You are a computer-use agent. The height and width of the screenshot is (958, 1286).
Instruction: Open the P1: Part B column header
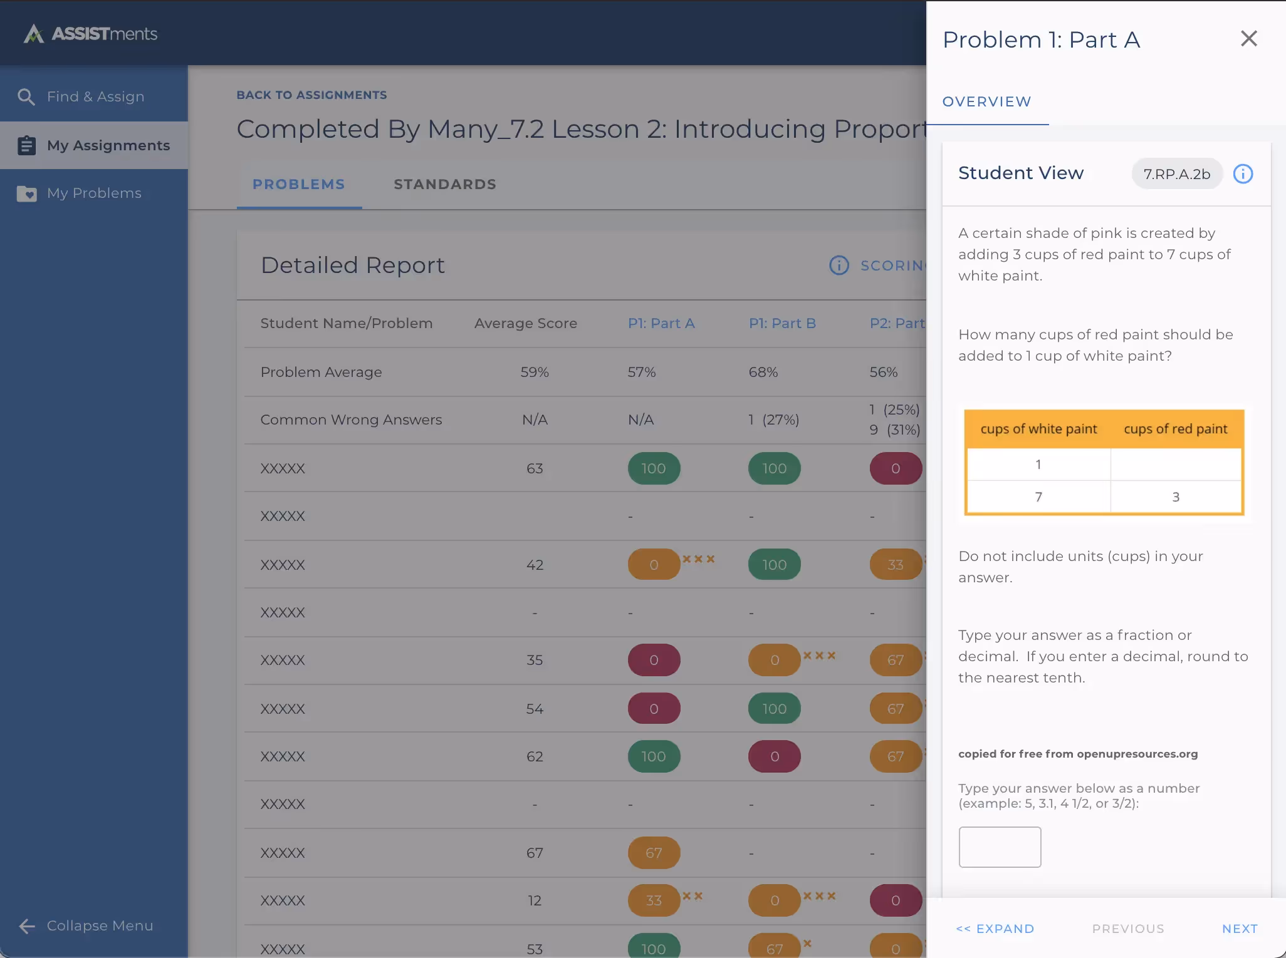[x=782, y=323]
